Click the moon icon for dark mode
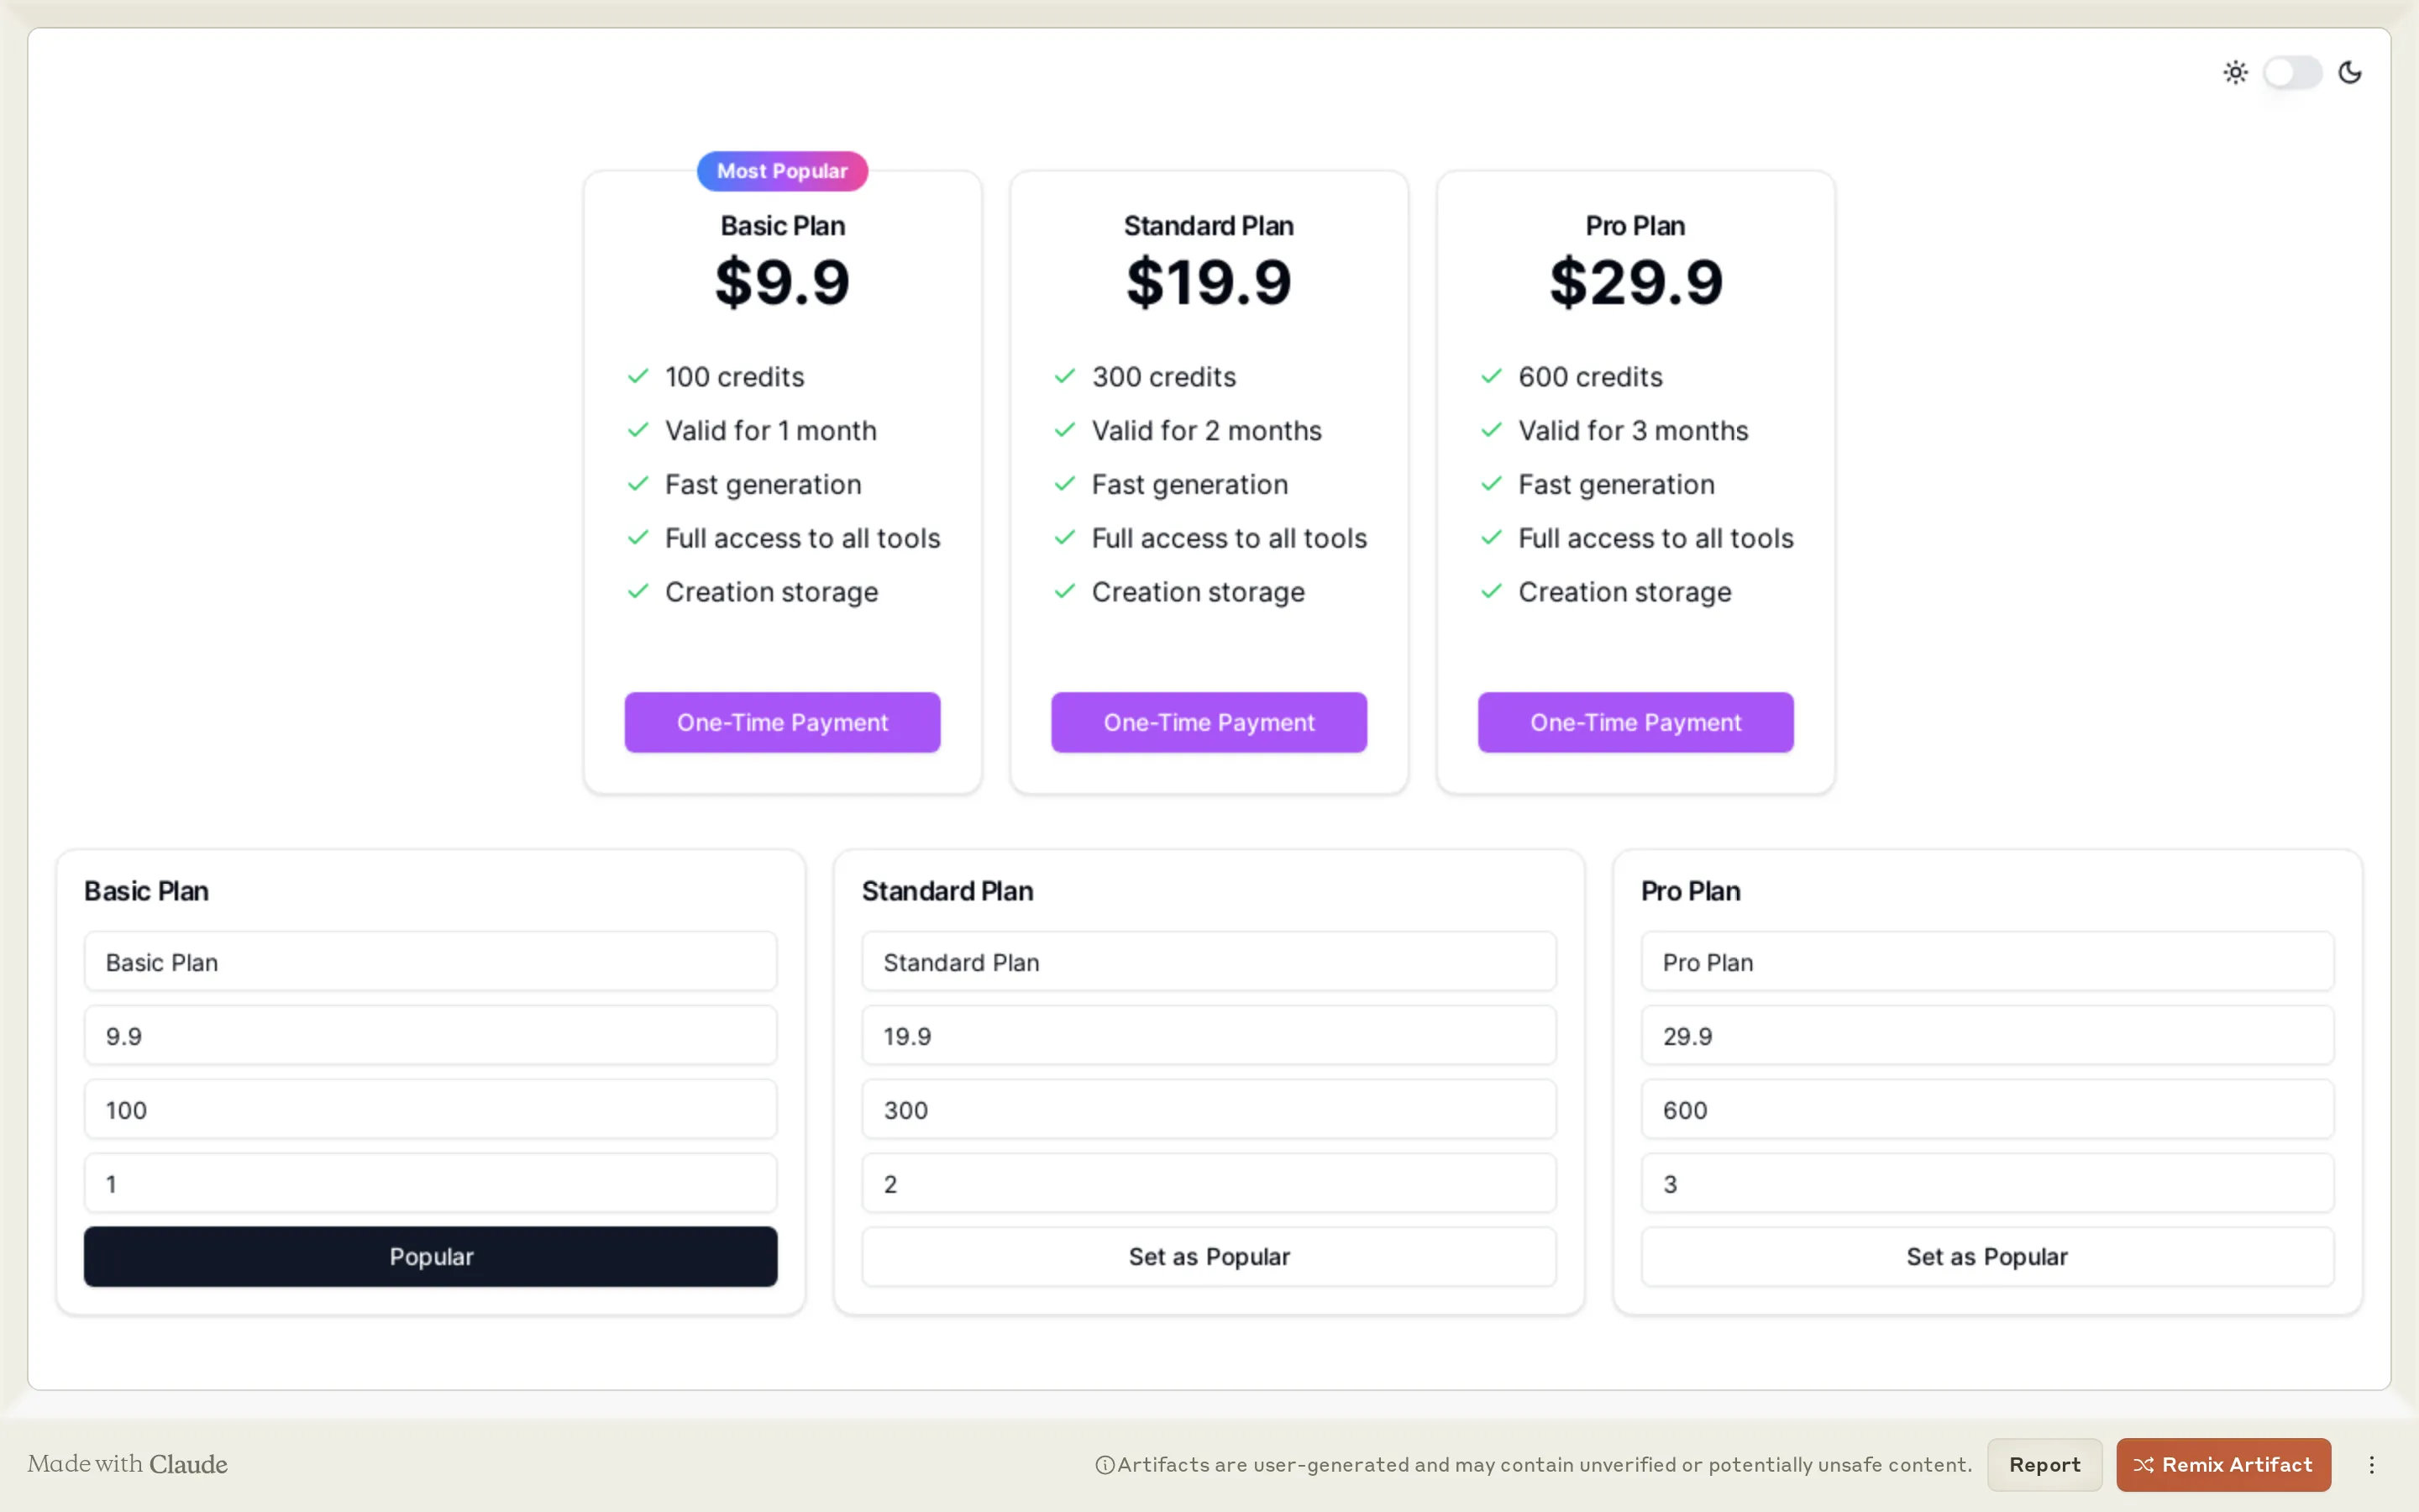The image size is (2419, 1512). (2351, 72)
